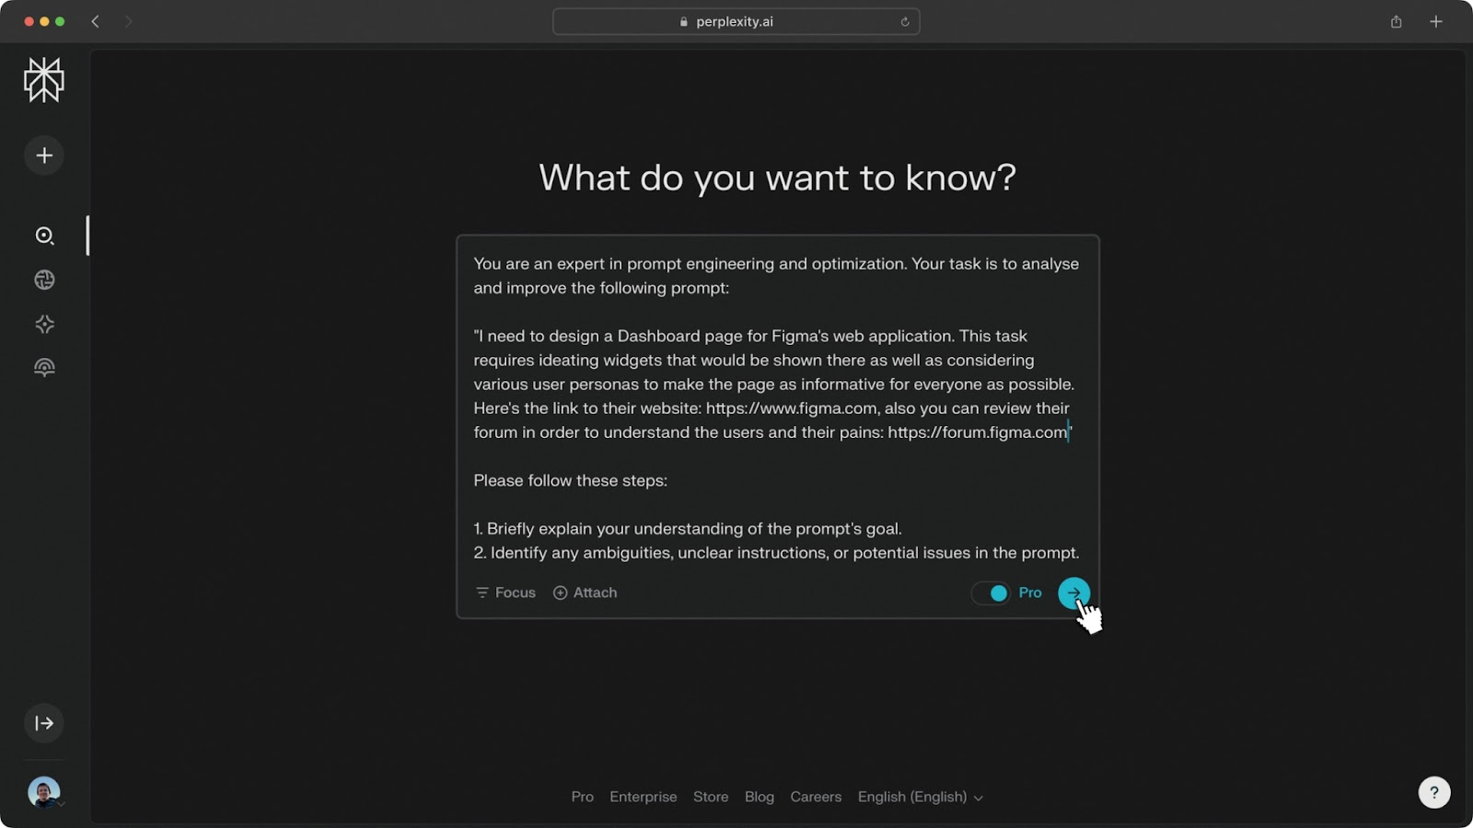
Task: Open the Spaces sparkle icon
Action: pyautogui.click(x=44, y=324)
